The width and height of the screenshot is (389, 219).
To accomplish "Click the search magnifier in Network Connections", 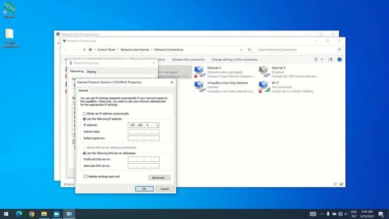I will (339, 50).
